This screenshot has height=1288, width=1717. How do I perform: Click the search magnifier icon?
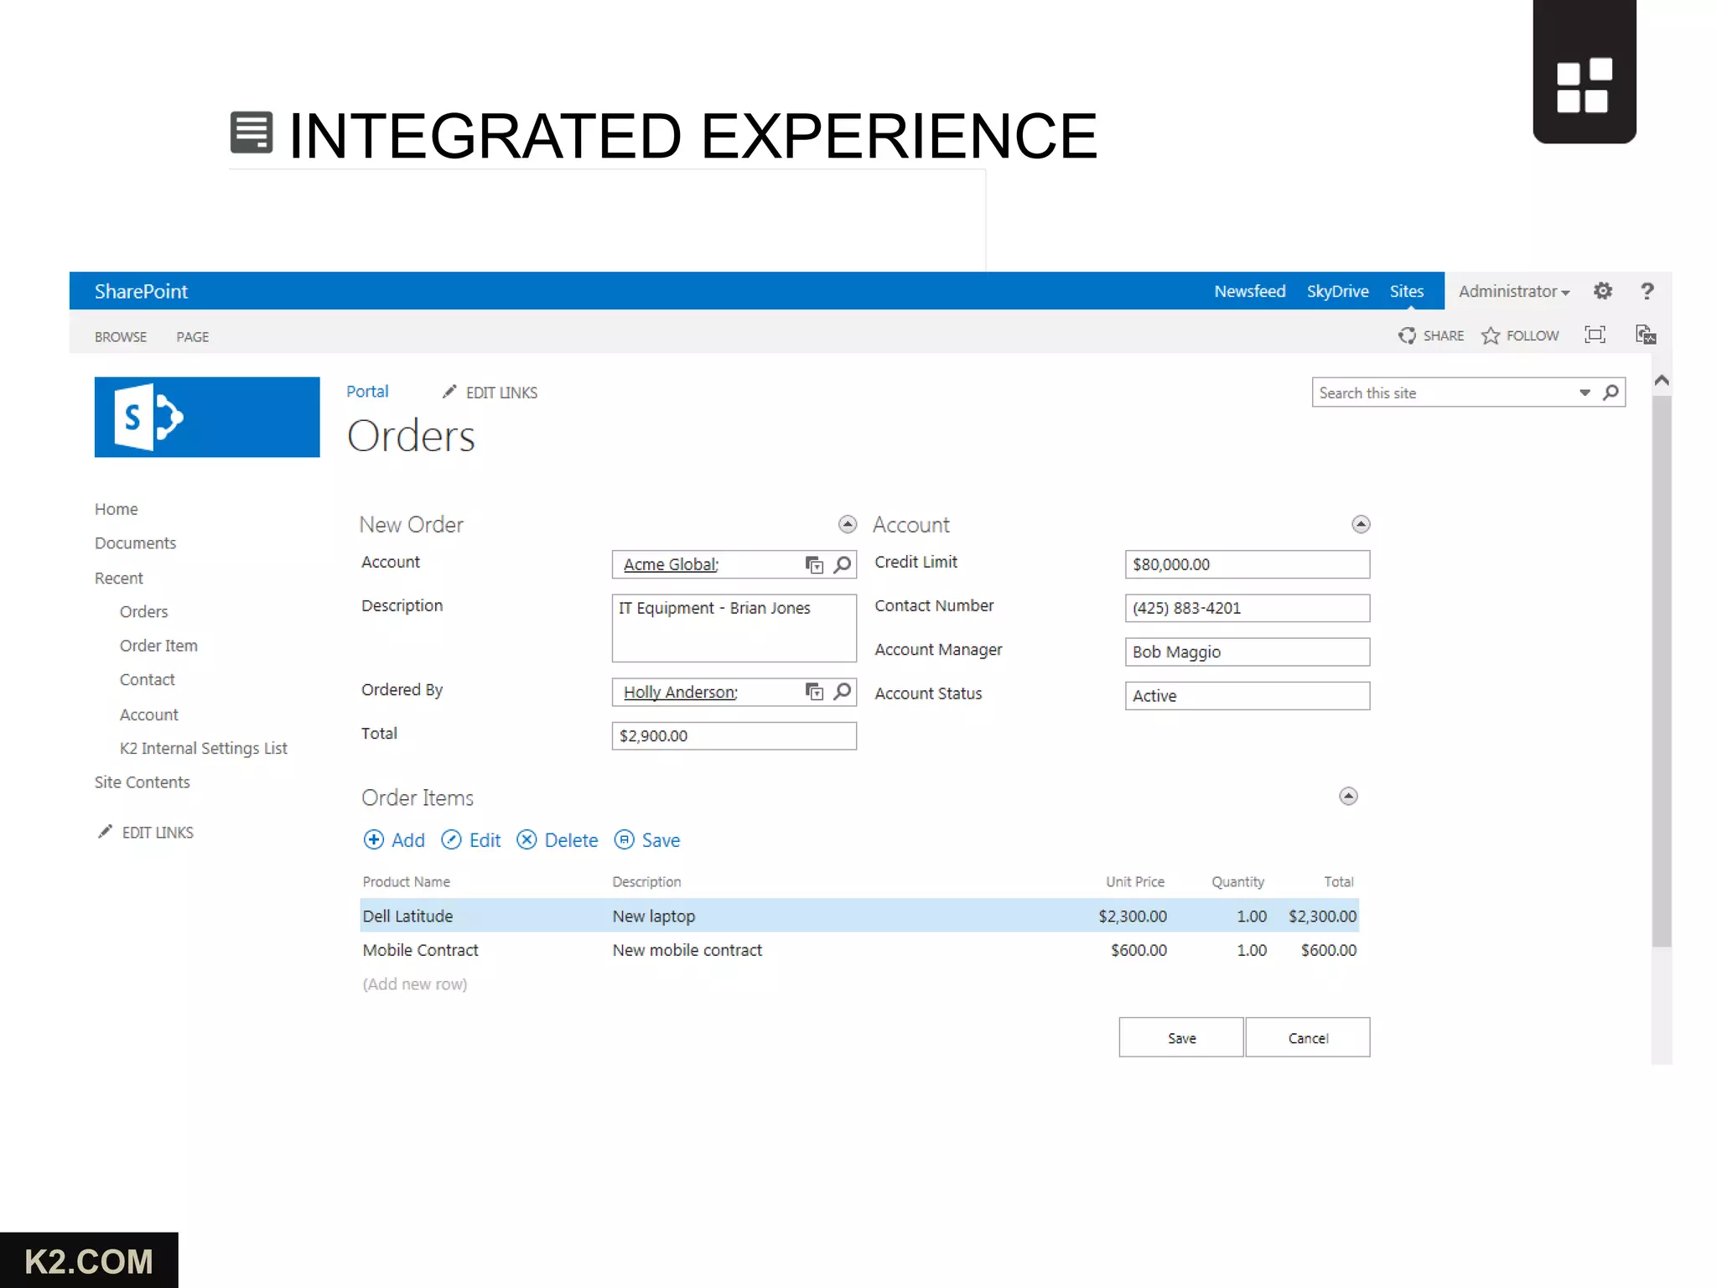1611,392
